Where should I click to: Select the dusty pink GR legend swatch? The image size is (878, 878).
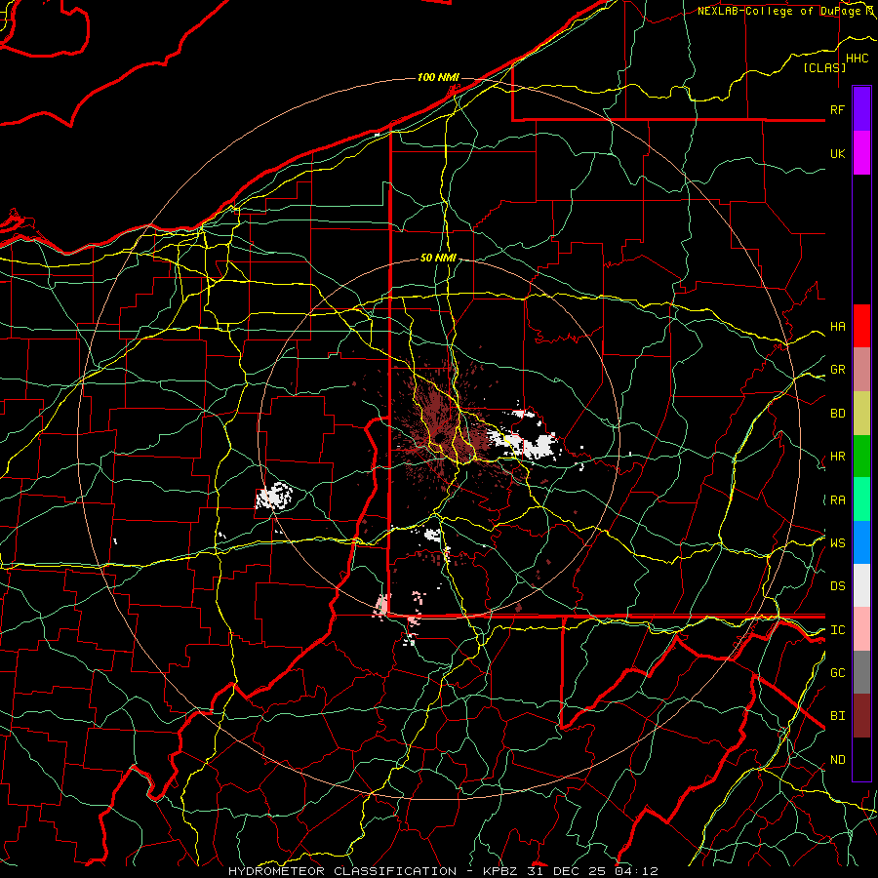861,370
